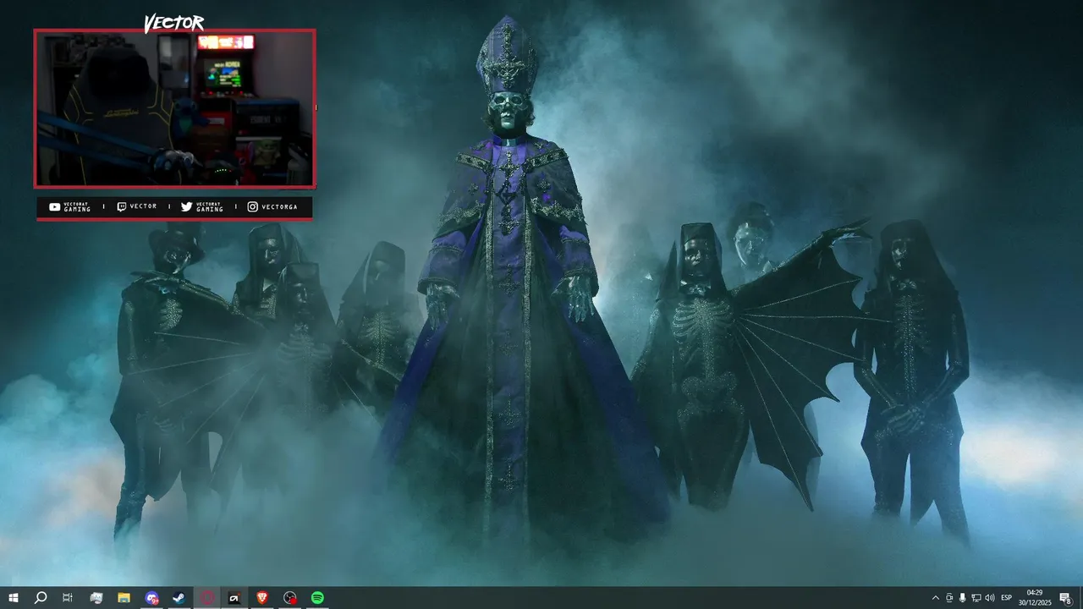1083x609 pixels.
Task: Show hidden system tray icons
Action: (x=935, y=598)
